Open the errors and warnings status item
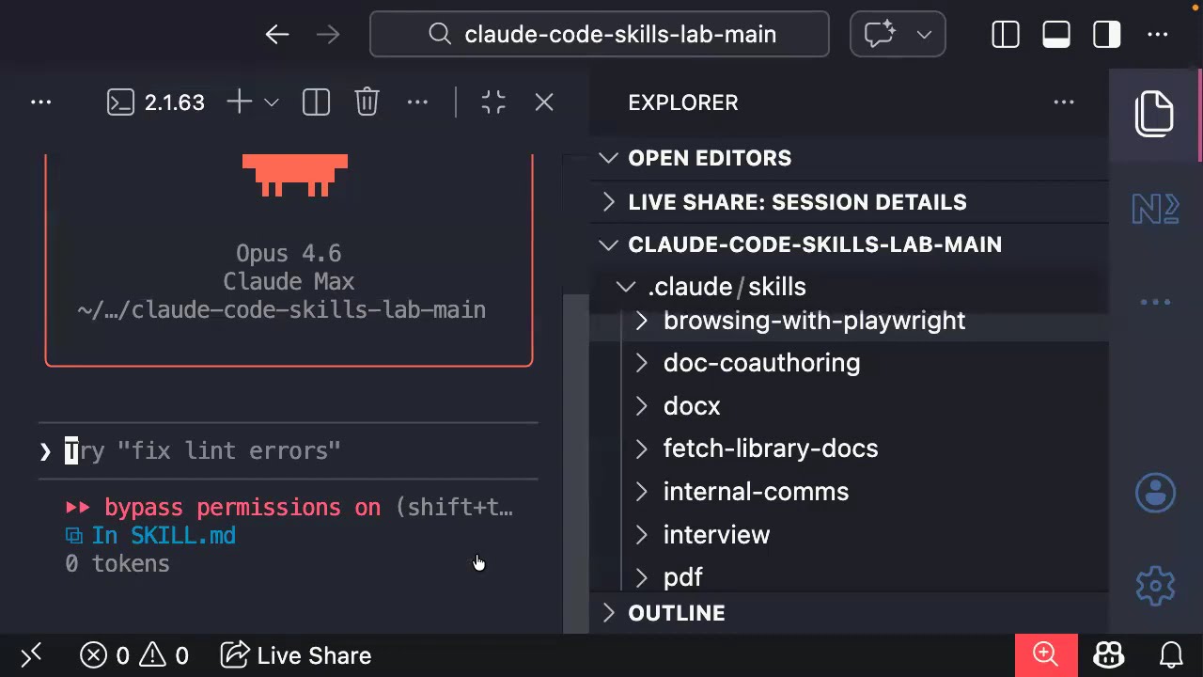The height and width of the screenshot is (677, 1203). (x=134, y=655)
